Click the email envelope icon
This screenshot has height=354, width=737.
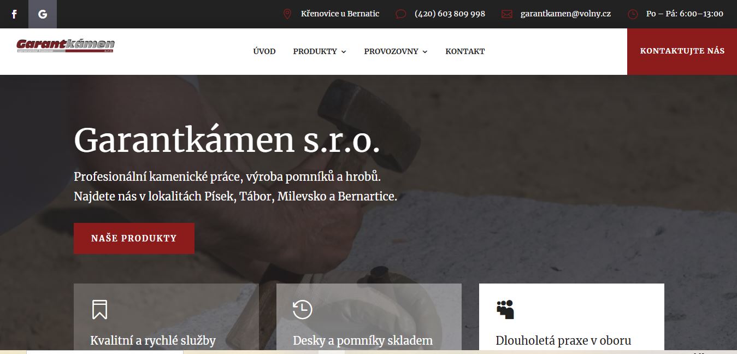(507, 14)
